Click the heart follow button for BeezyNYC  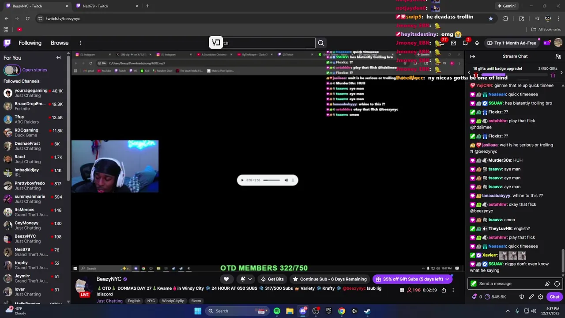[226, 279]
